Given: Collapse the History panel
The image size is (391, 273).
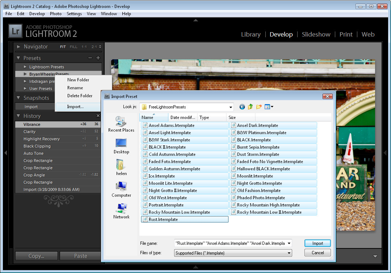Looking at the screenshot, I should pyautogui.click(x=18, y=116).
